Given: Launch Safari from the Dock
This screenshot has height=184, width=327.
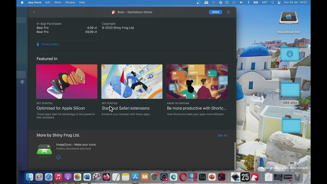Looking at the screenshot, I should [x=49, y=177].
